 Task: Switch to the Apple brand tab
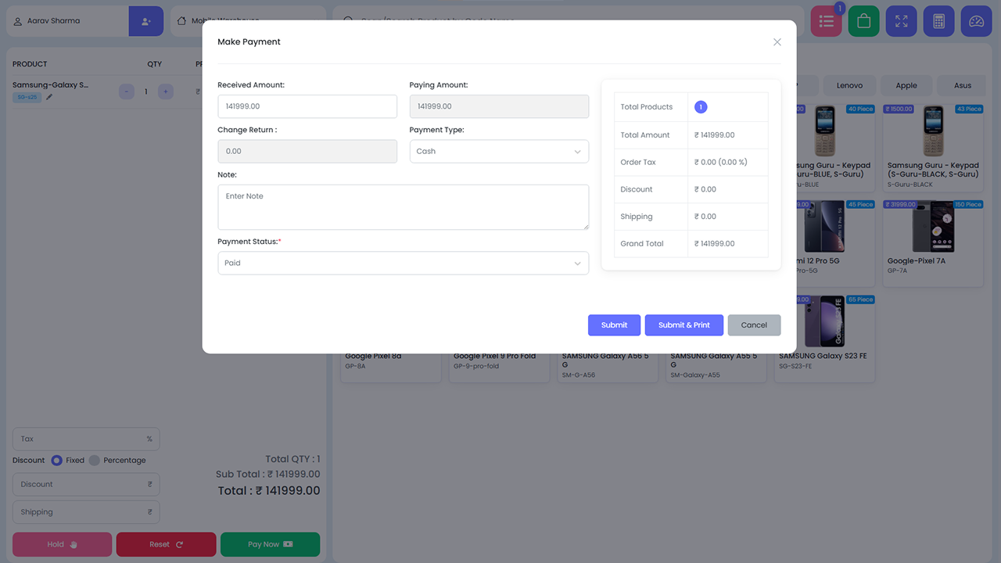[906, 85]
